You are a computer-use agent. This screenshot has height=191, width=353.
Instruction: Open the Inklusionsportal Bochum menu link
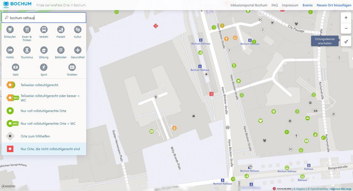pyautogui.click(x=249, y=5)
